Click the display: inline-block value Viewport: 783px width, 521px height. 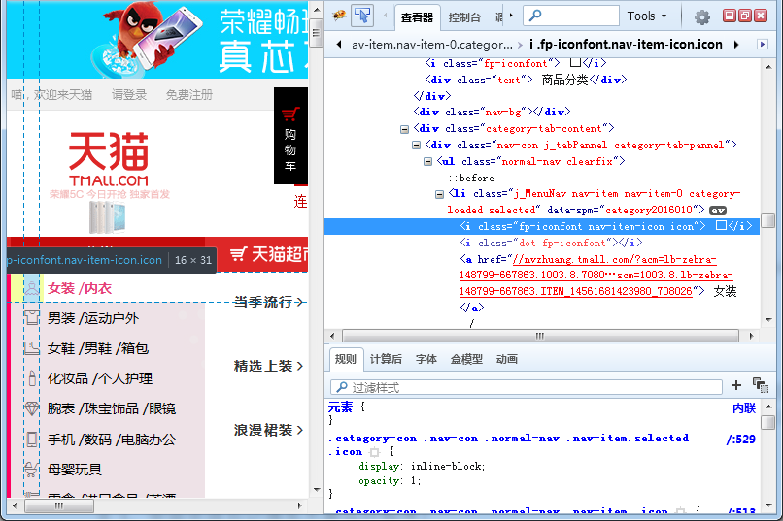pyautogui.click(x=447, y=466)
